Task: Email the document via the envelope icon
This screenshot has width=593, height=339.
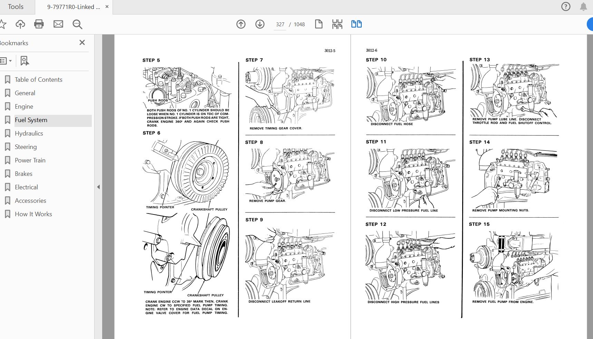Action: [58, 24]
